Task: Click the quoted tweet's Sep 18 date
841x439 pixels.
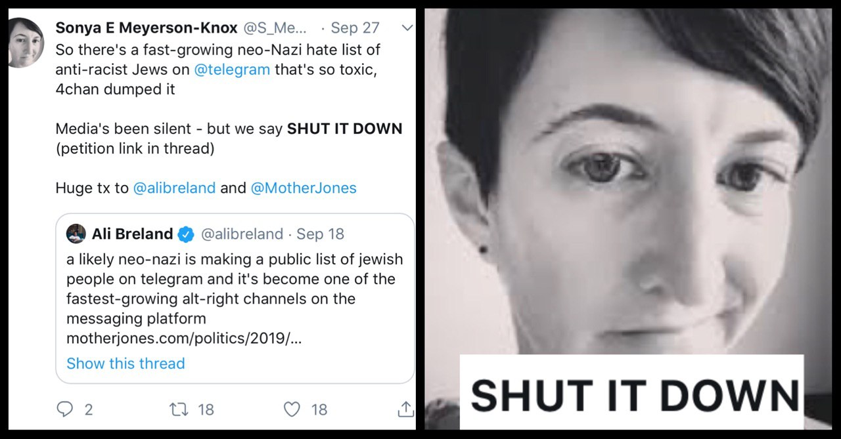Action: [320, 234]
